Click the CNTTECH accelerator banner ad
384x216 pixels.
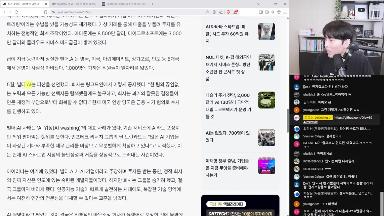pyautogui.click(x=240, y=205)
